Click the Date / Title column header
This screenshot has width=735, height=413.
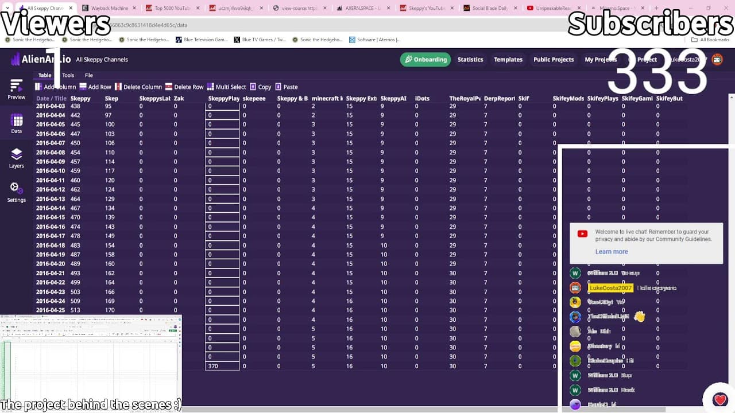(x=51, y=99)
